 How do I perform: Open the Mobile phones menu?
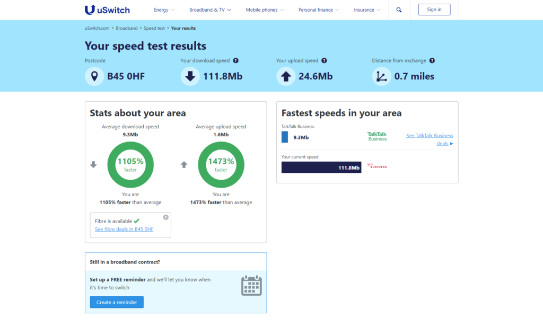265,10
